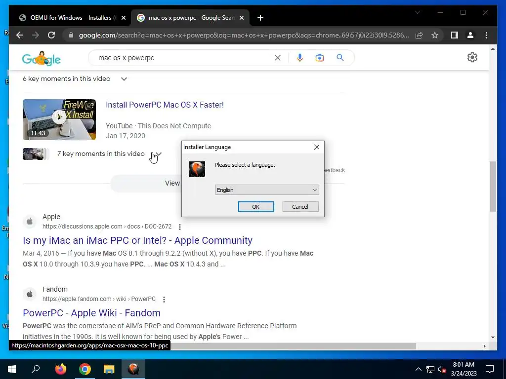Click Apple favicon of discussions result
This screenshot has width=506, height=379.
[x=30, y=222]
